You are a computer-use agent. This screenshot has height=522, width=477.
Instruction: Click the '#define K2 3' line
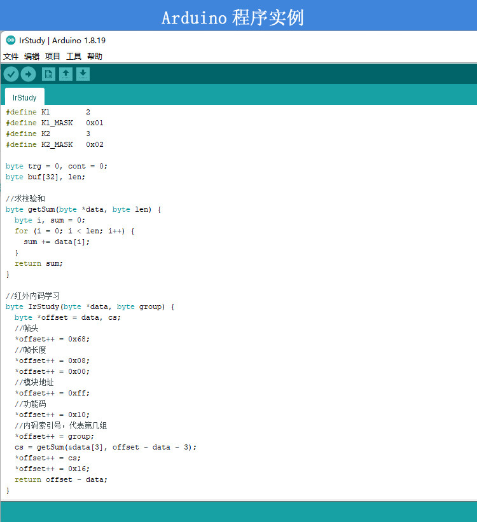coord(48,134)
